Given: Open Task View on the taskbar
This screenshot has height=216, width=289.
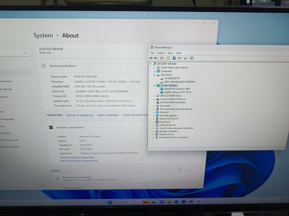Looking at the screenshot, I should tap(154, 202).
